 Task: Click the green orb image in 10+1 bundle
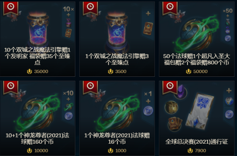click(37, 113)
